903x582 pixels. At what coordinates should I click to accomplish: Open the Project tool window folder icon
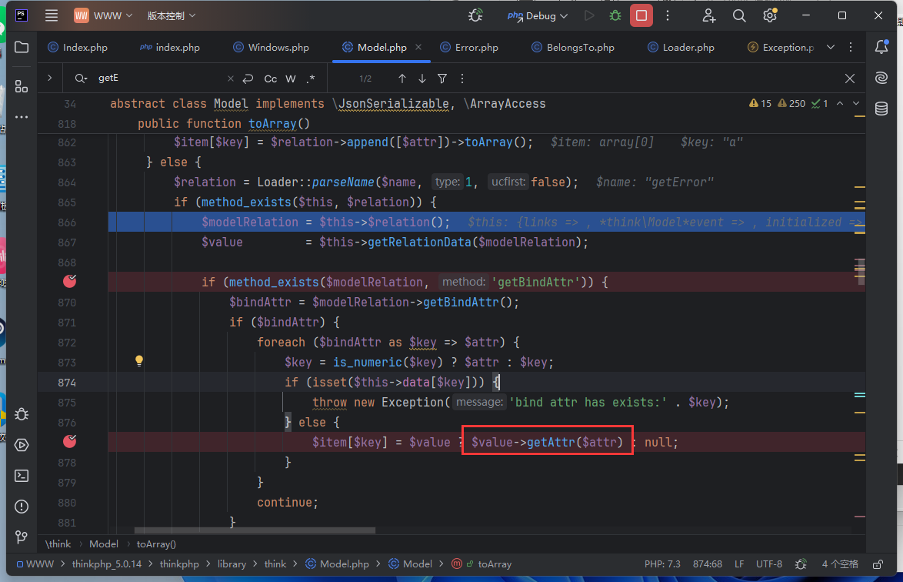click(22, 48)
